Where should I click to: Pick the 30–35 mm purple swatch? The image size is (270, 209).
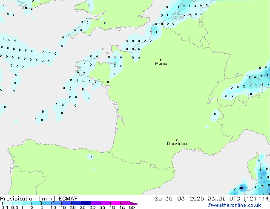pos(95,203)
